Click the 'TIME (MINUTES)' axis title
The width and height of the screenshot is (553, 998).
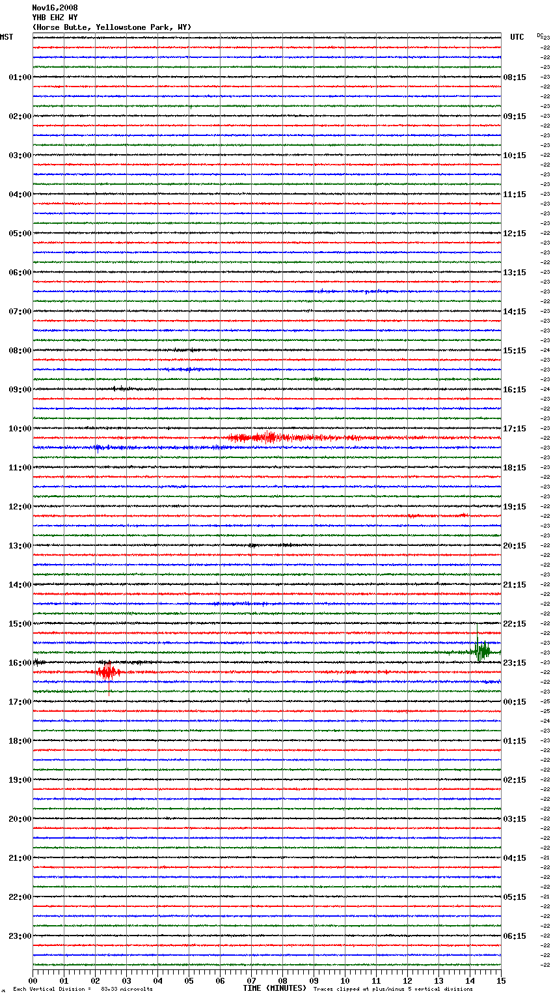point(275,988)
